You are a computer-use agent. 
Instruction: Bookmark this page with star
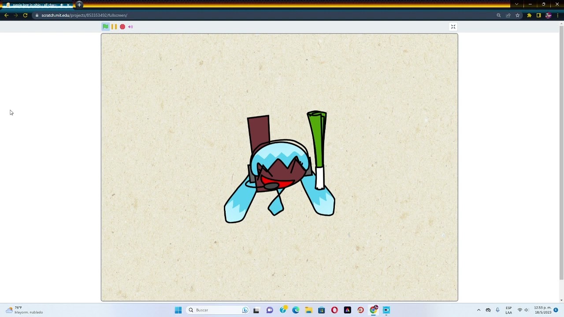pyautogui.click(x=517, y=15)
